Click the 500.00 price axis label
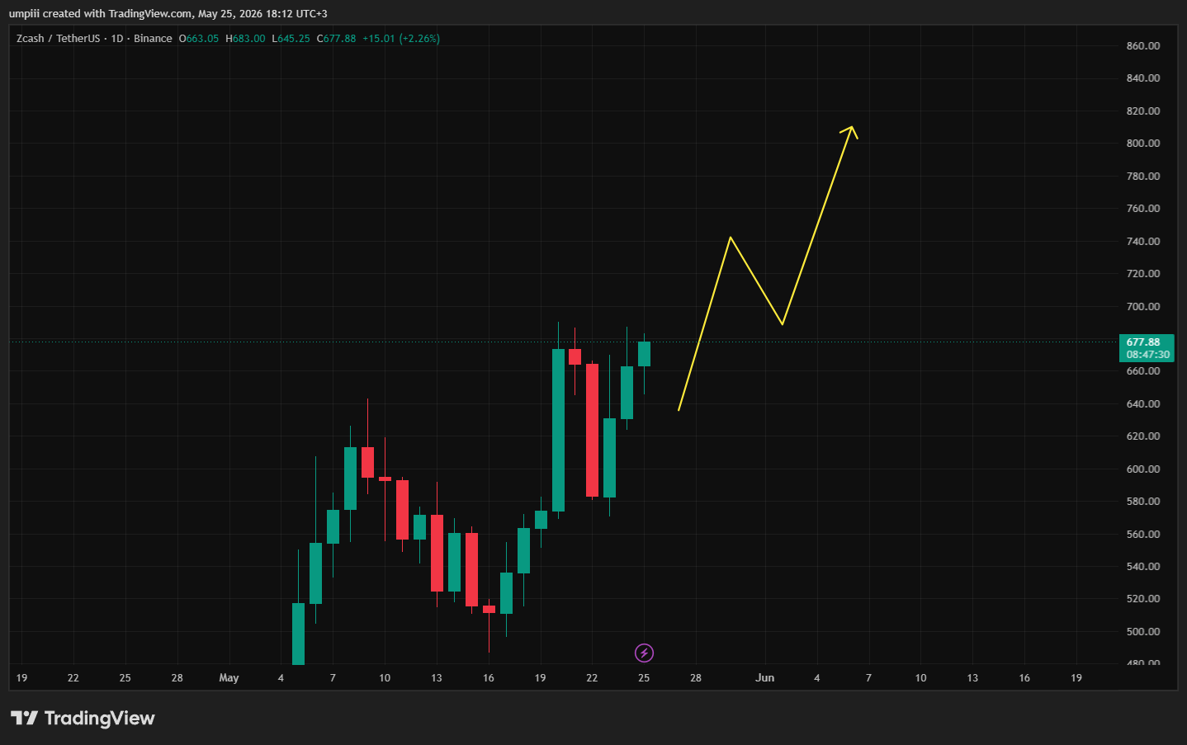This screenshot has height=745, width=1187. [x=1143, y=632]
